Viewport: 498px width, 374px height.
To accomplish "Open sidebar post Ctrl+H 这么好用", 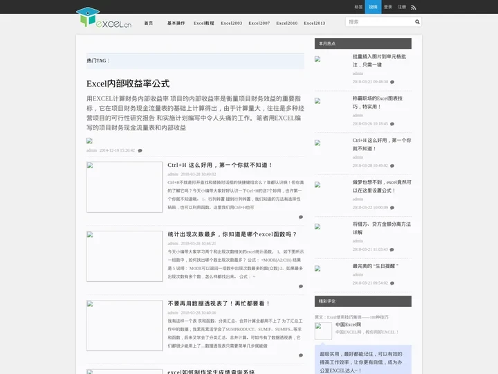I will click(382, 144).
